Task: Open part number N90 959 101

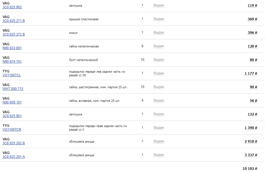Action: point(12,102)
